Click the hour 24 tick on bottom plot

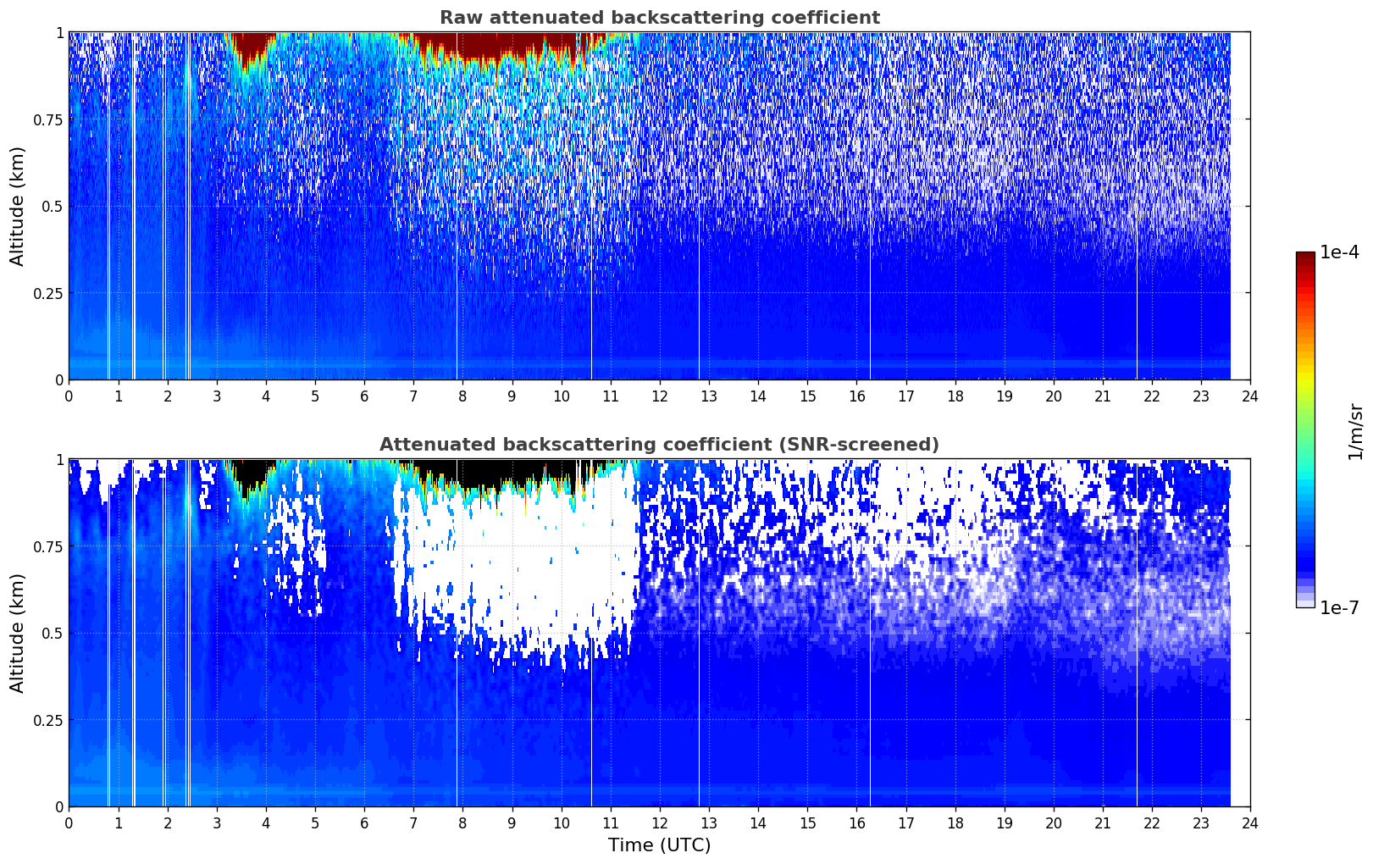[1250, 823]
